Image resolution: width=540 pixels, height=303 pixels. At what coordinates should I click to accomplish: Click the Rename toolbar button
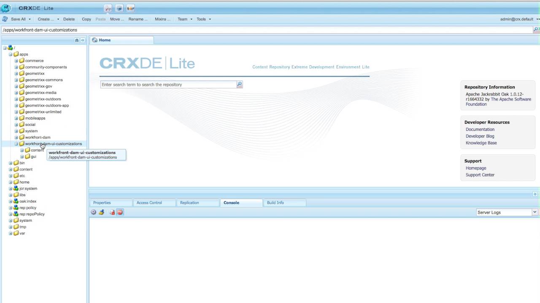click(x=138, y=19)
